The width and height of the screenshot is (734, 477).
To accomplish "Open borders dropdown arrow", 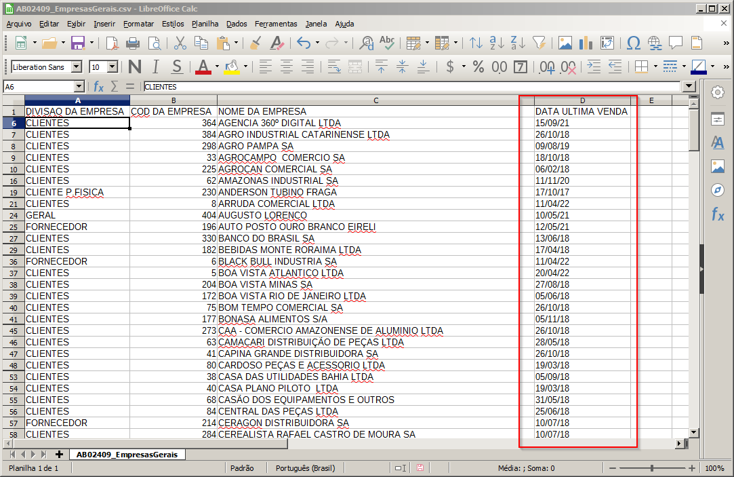I will point(655,67).
